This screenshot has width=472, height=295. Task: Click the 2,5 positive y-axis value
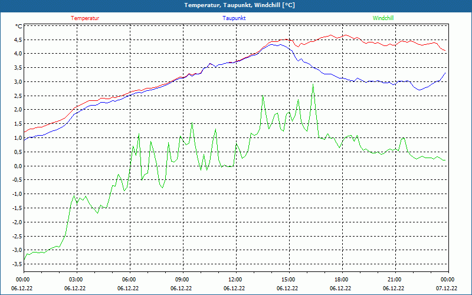(x=18, y=96)
